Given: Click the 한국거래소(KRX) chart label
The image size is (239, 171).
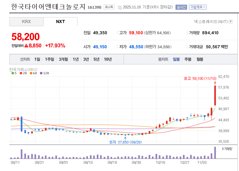Looking at the screenshot, I should point(23,69).
